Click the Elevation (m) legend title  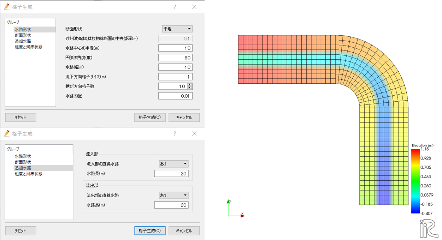423,145
